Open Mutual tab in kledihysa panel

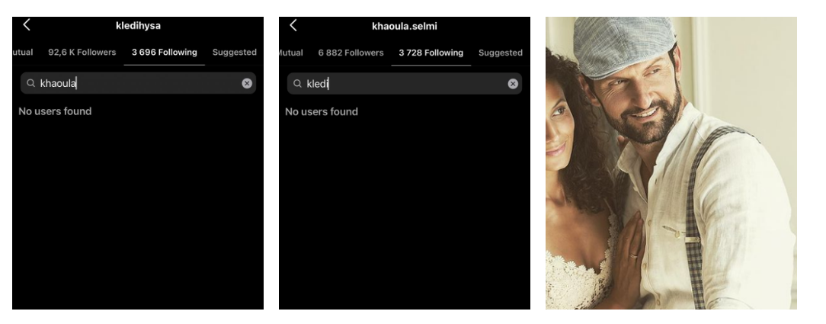[23, 52]
